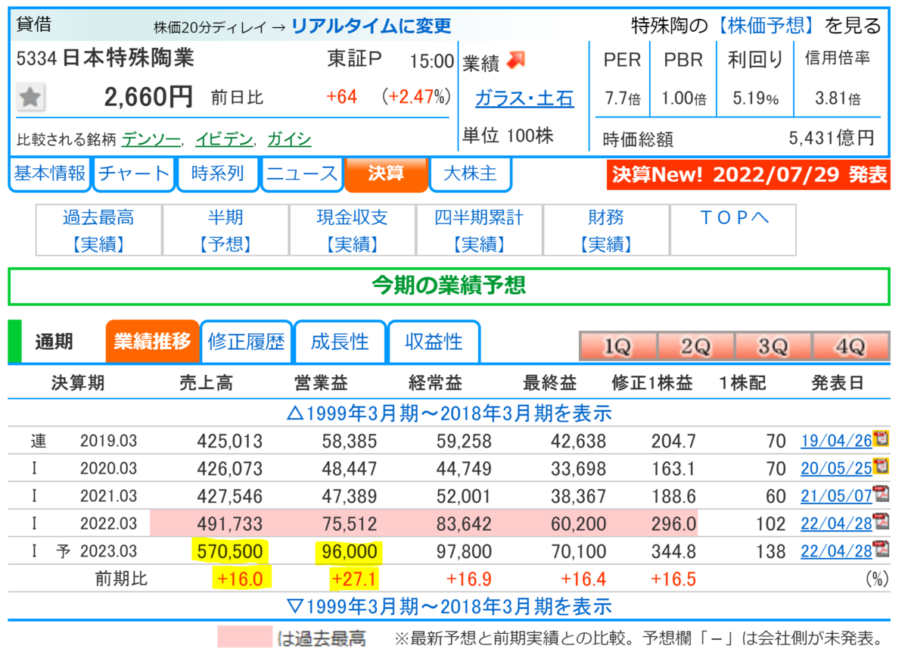Jump to 半期【予想】 section
This screenshot has width=908, height=655.
(225, 230)
